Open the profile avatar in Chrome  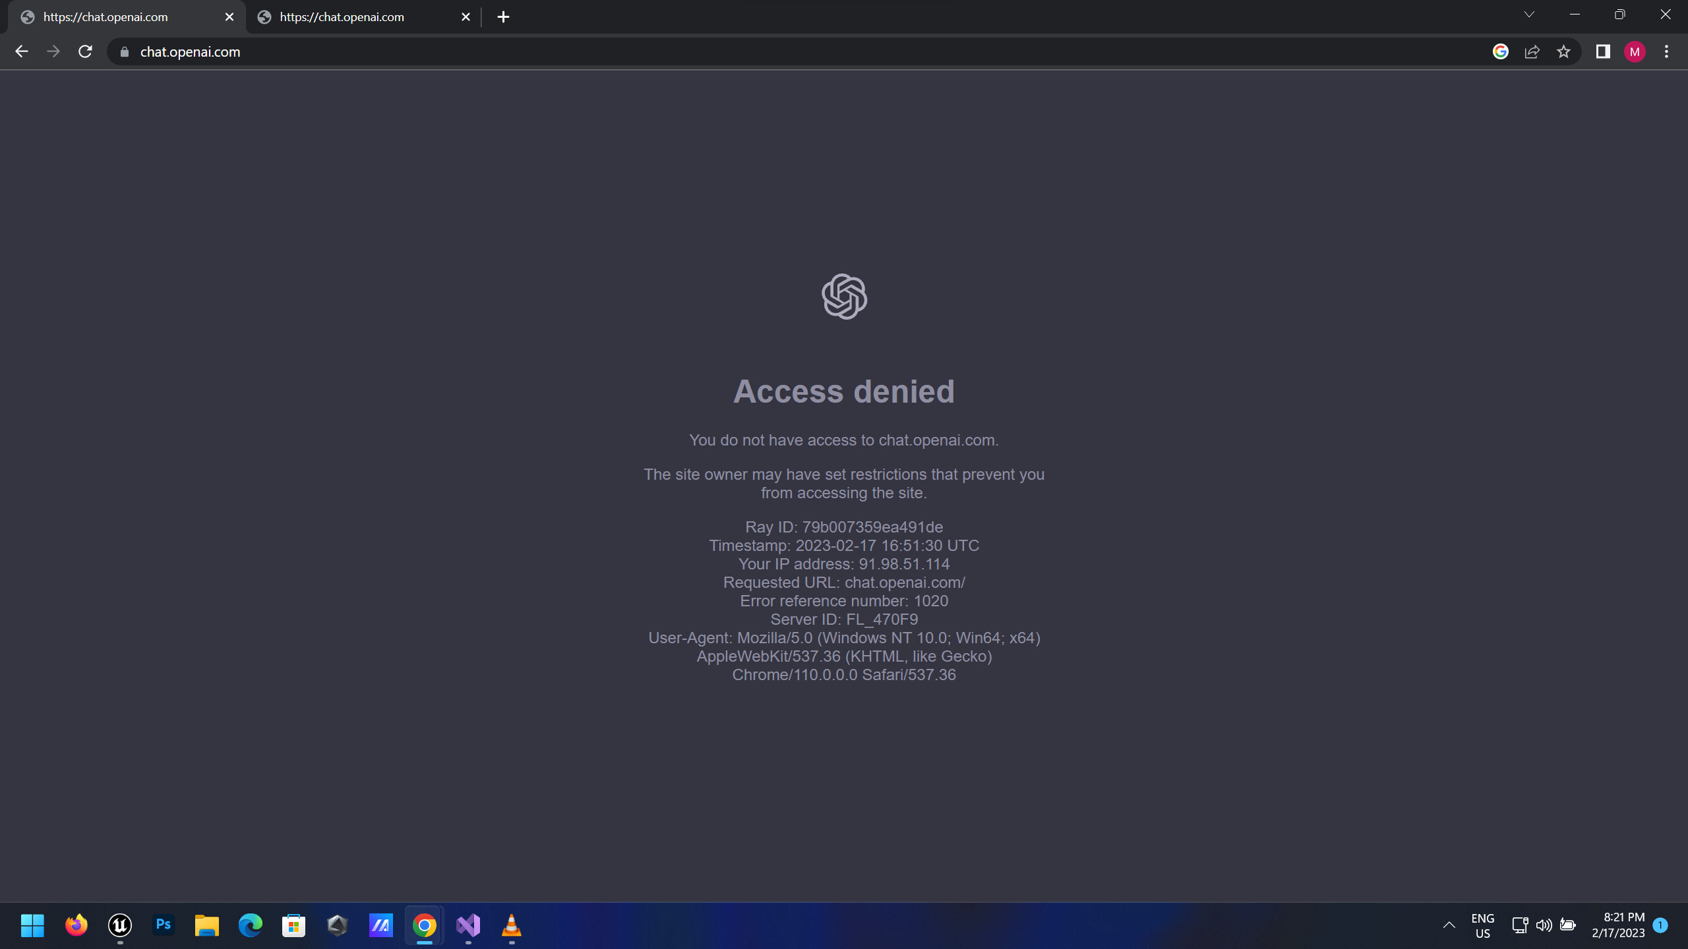coord(1634,51)
